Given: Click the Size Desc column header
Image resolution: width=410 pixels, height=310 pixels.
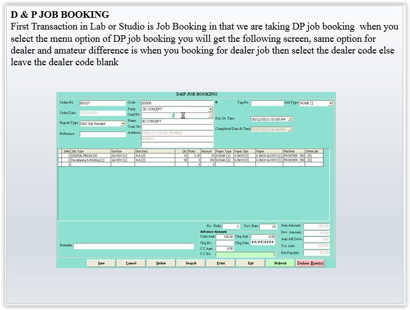Looking at the screenshot, I should click(x=155, y=151).
